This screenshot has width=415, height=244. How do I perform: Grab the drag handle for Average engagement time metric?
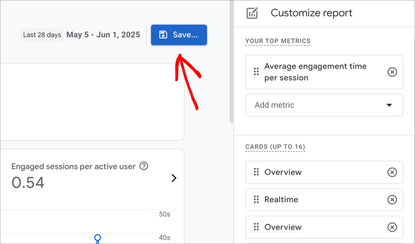(256, 71)
